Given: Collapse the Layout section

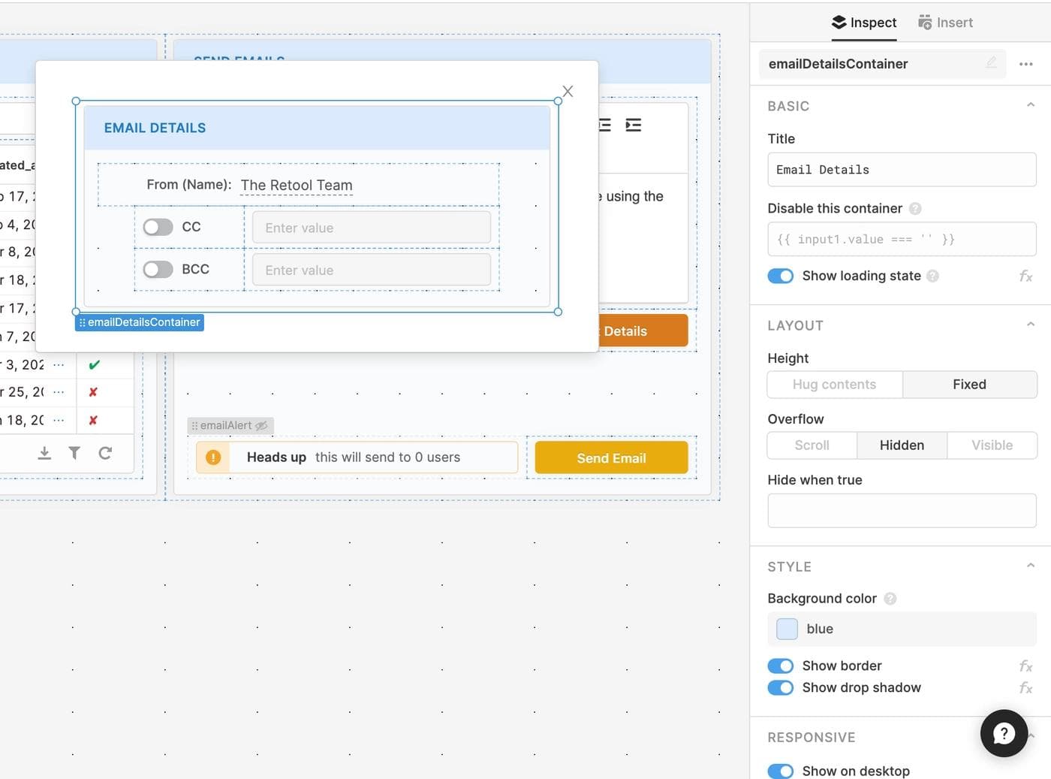Looking at the screenshot, I should pos(1031,325).
